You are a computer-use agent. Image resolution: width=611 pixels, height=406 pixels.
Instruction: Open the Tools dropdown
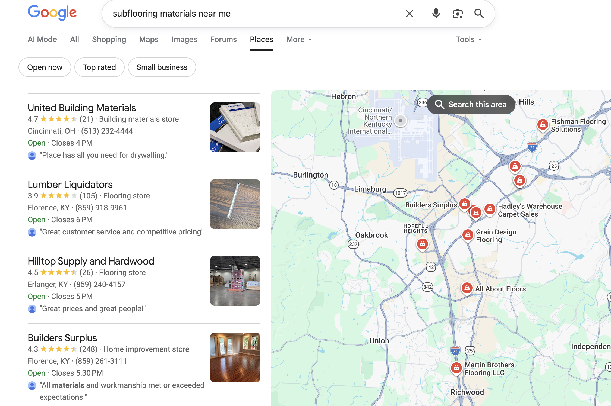pos(469,40)
